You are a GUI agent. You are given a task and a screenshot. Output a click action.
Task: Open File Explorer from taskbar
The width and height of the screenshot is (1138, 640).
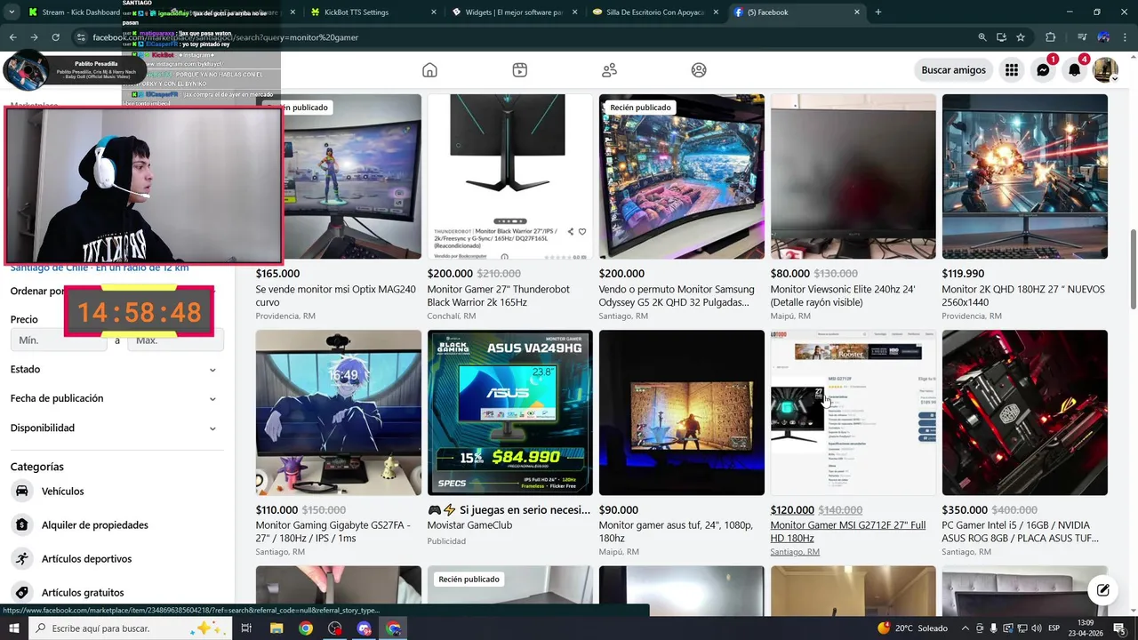[x=276, y=628]
